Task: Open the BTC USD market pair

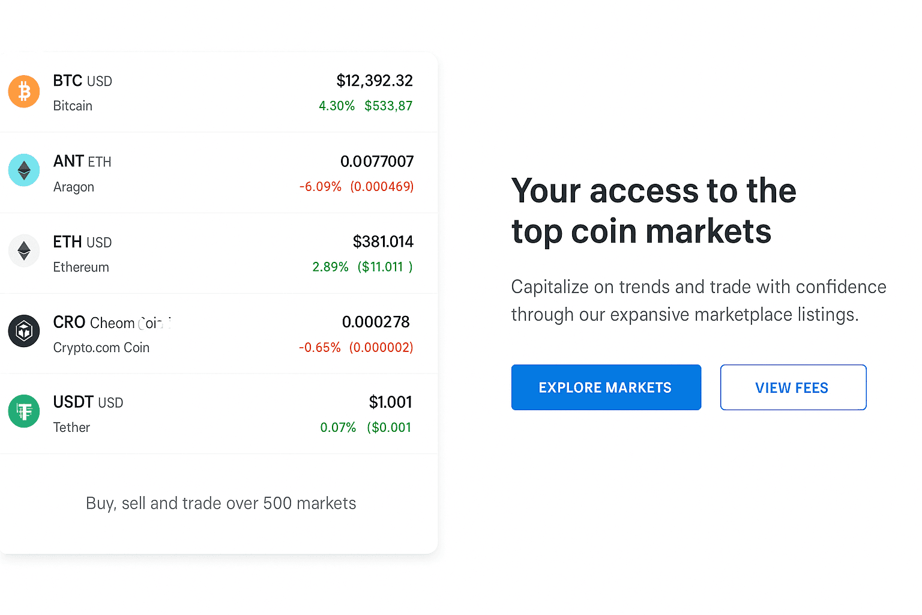Action: (82, 81)
